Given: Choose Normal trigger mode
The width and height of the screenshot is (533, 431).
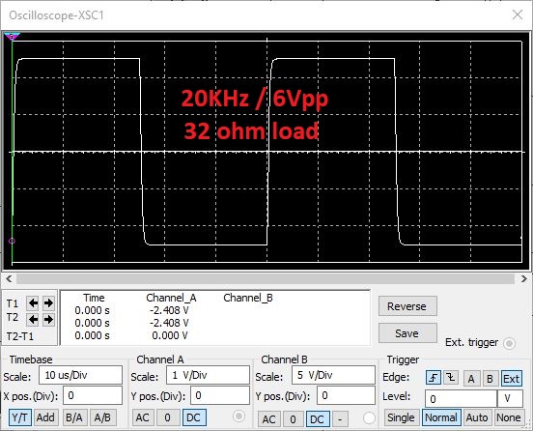Looking at the screenshot, I should pyautogui.click(x=441, y=417).
